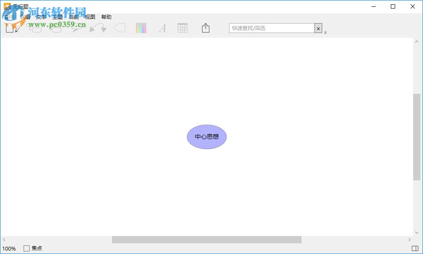
Task: Open the boundary shape tool
Action: [119, 28]
